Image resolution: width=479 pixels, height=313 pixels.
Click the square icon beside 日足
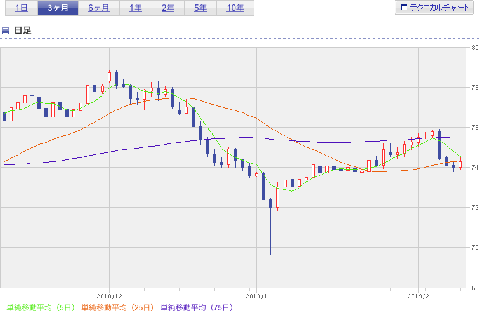pyautogui.click(x=5, y=30)
